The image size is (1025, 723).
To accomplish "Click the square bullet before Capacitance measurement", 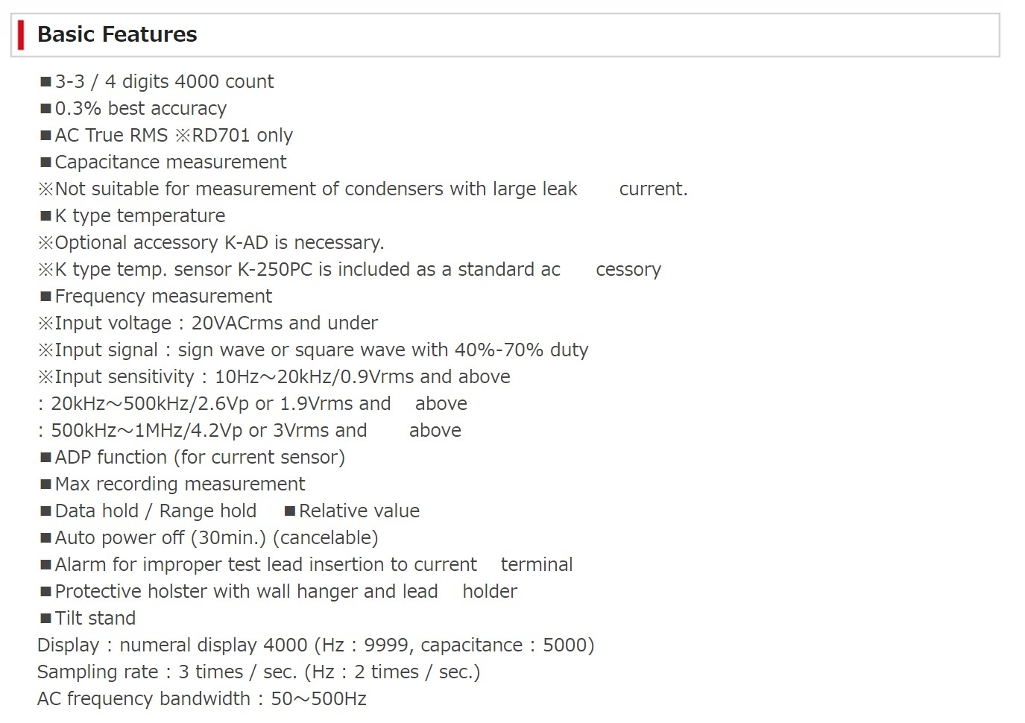I will point(46,162).
